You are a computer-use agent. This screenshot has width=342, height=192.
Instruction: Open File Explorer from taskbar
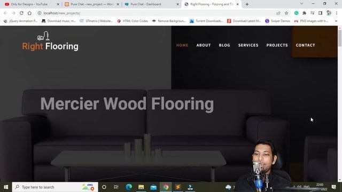click(x=141, y=187)
